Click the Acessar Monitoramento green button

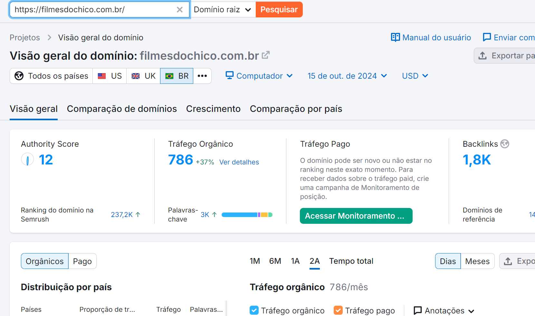click(356, 216)
